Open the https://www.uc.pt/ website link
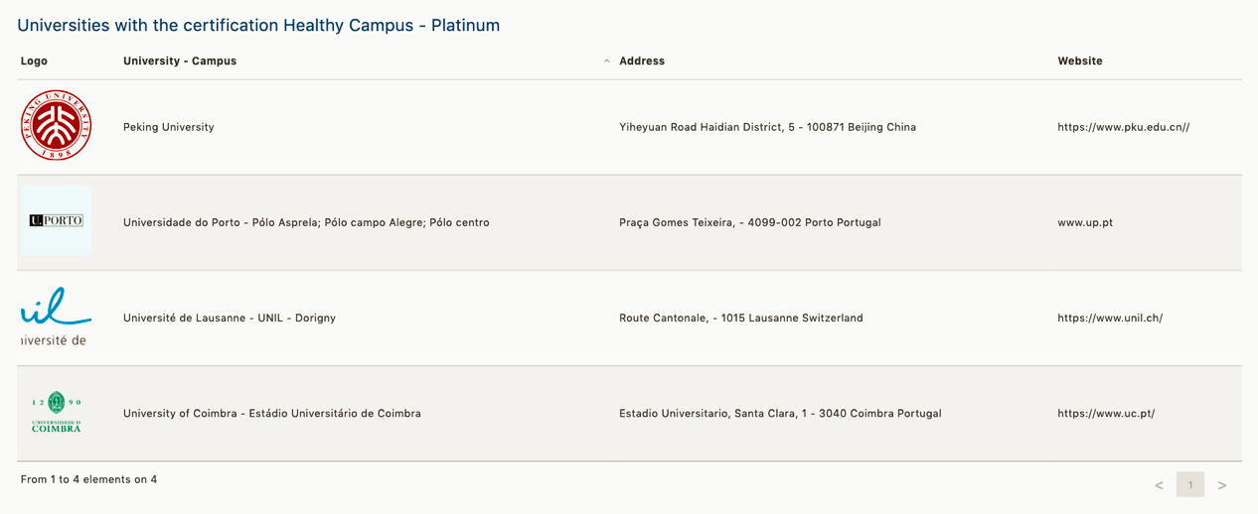The image size is (1258, 514). tap(1106, 413)
